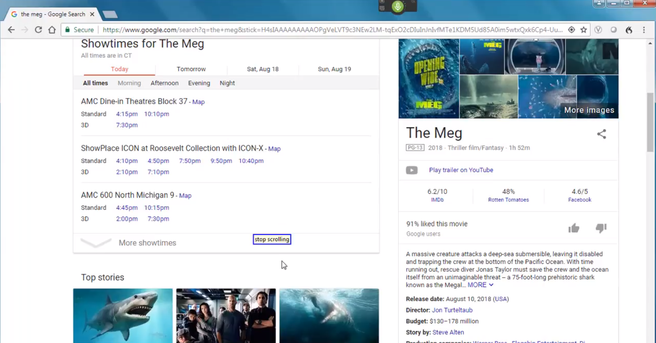
Task: Click the location target icon in address bar
Action: [x=571, y=30]
